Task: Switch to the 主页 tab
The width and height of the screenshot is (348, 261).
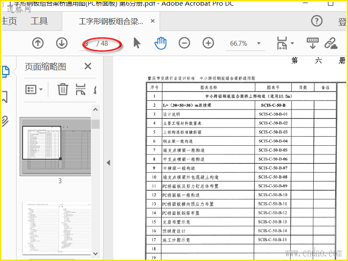Action: click(x=9, y=21)
